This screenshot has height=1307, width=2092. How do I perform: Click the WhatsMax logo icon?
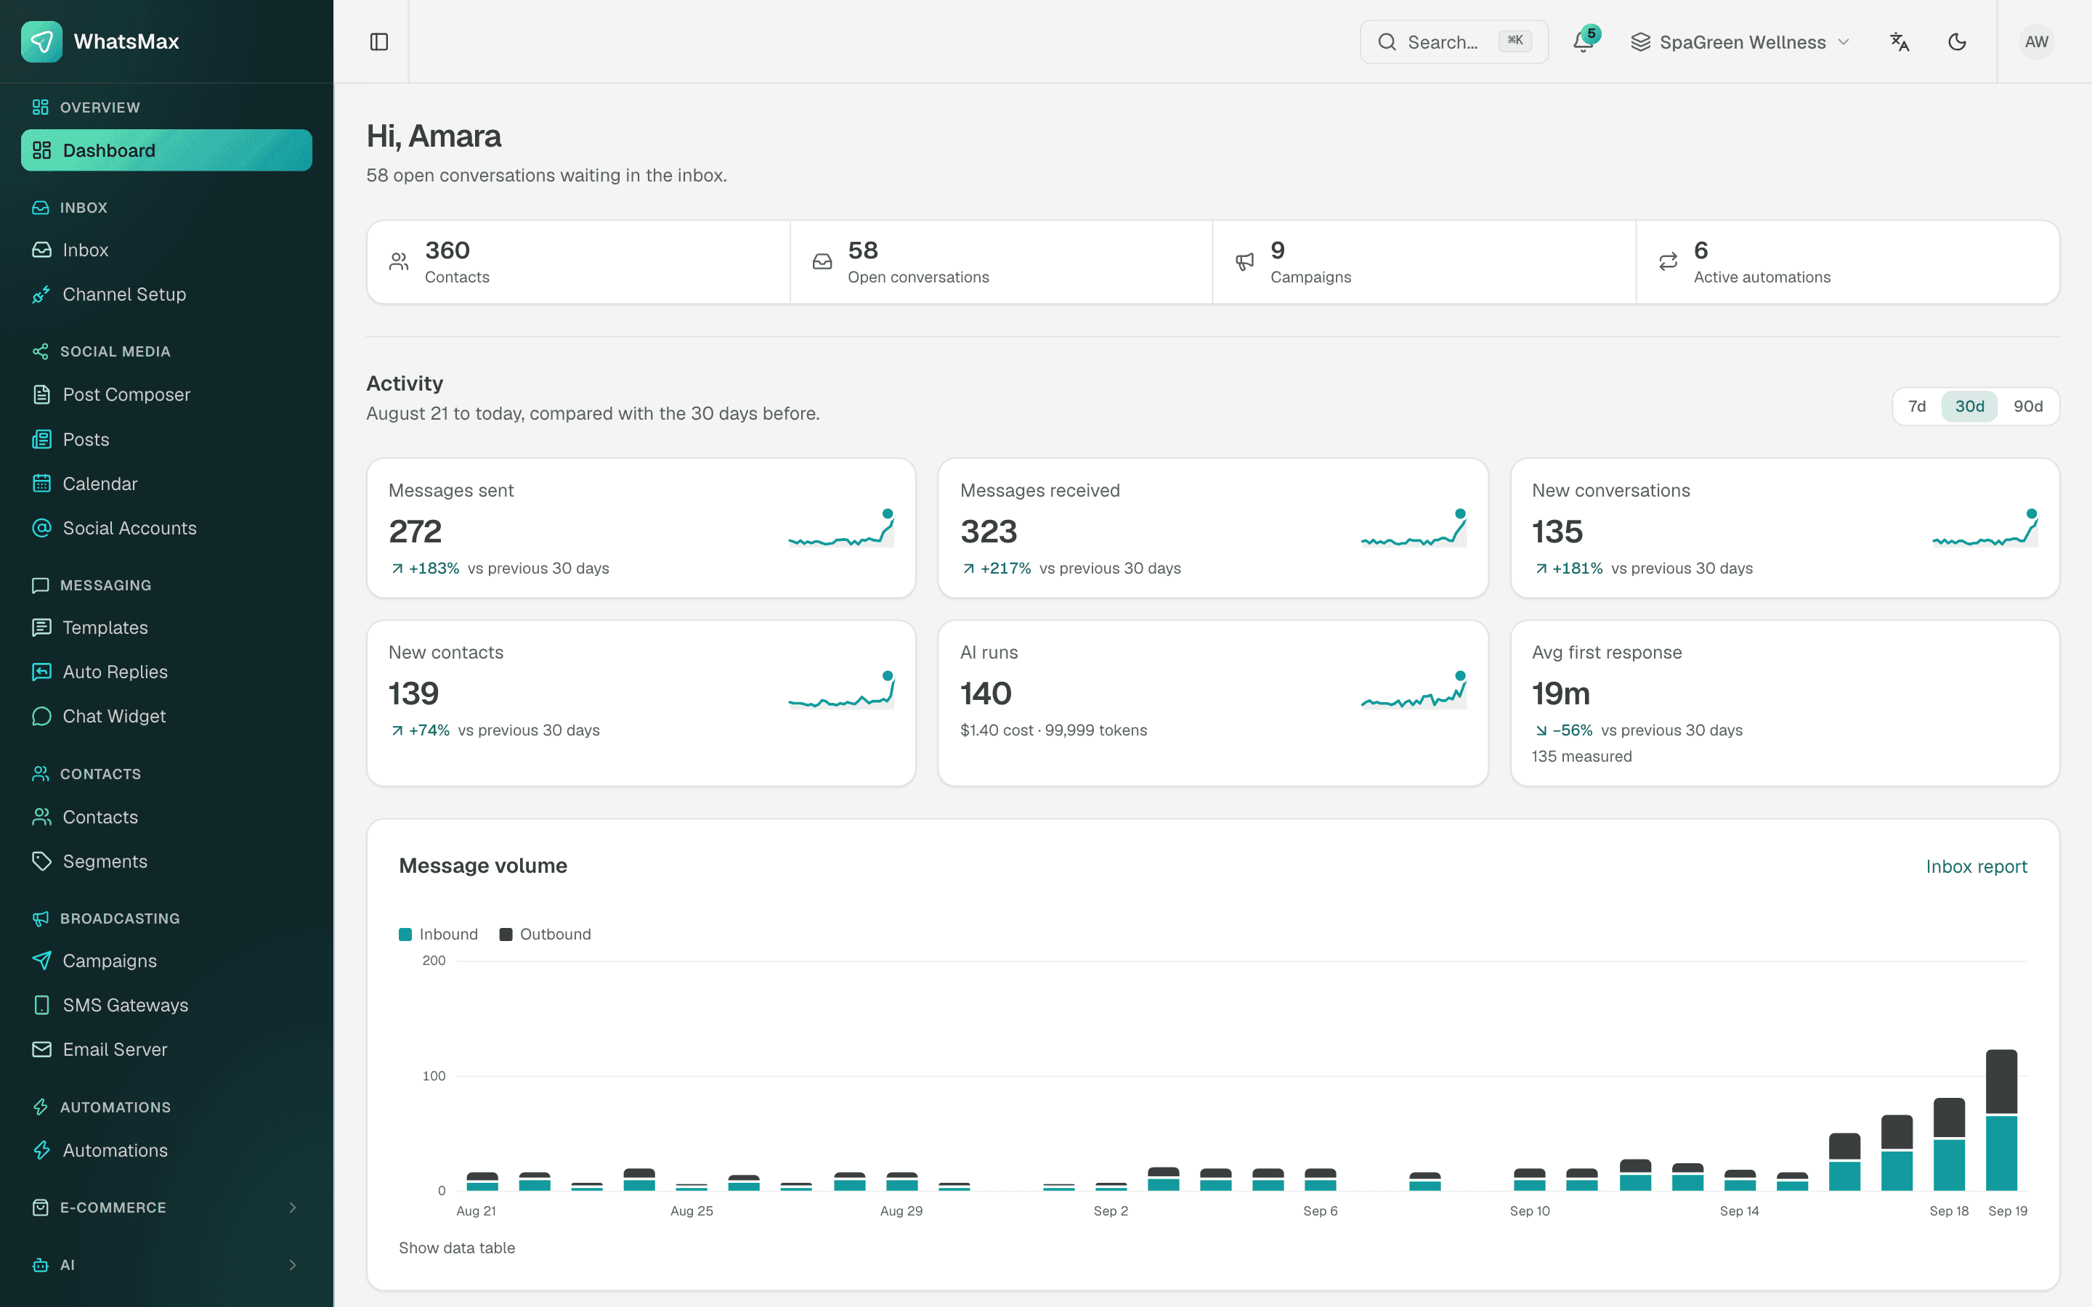[x=41, y=41]
